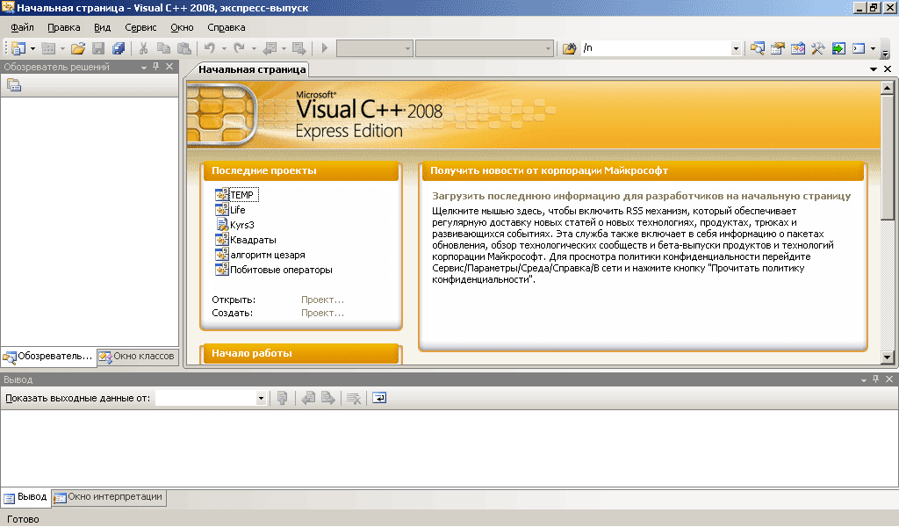Click the Paste clipboard icon
This screenshot has height=527, width=899.
(x=184, y=48)
